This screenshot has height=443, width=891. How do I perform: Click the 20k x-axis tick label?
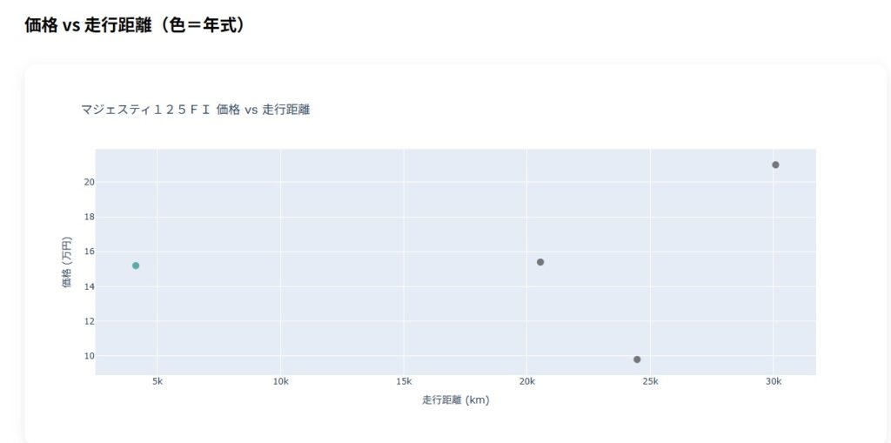(526, 382)
